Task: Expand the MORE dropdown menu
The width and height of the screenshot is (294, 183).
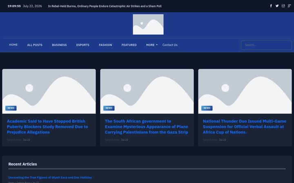Action: point(151,45)
